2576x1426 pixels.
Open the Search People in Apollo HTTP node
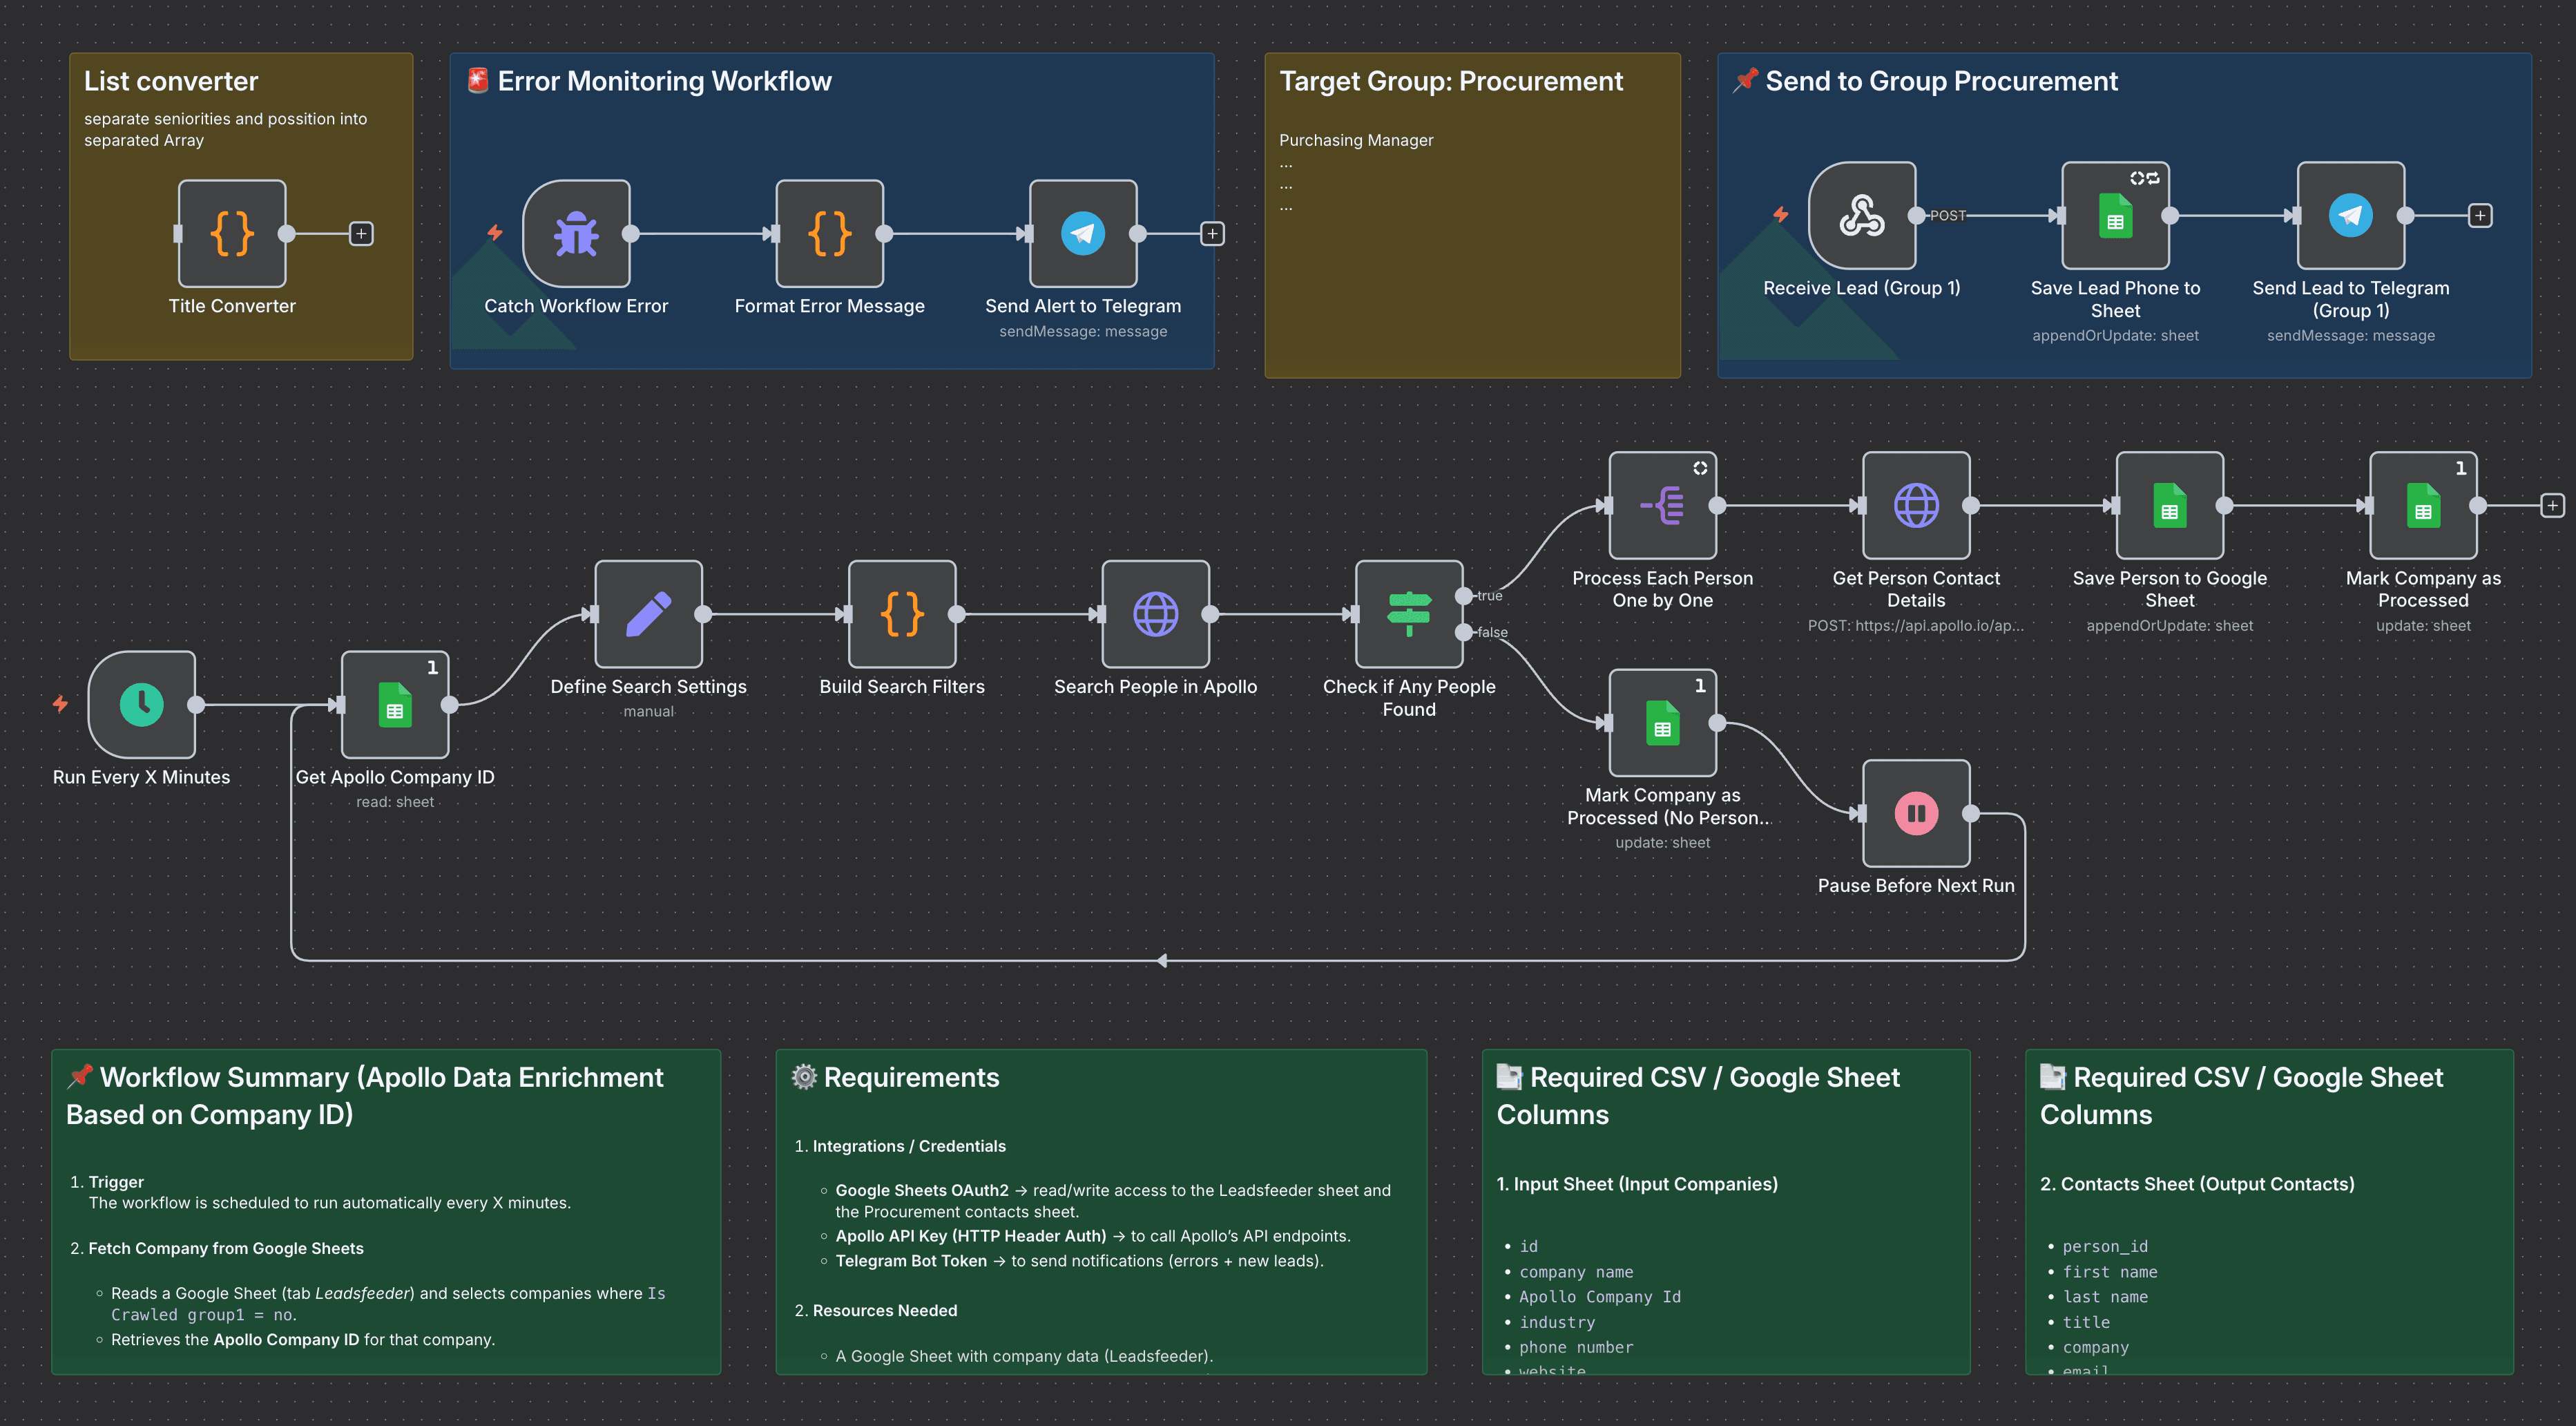pos(1156,614)
